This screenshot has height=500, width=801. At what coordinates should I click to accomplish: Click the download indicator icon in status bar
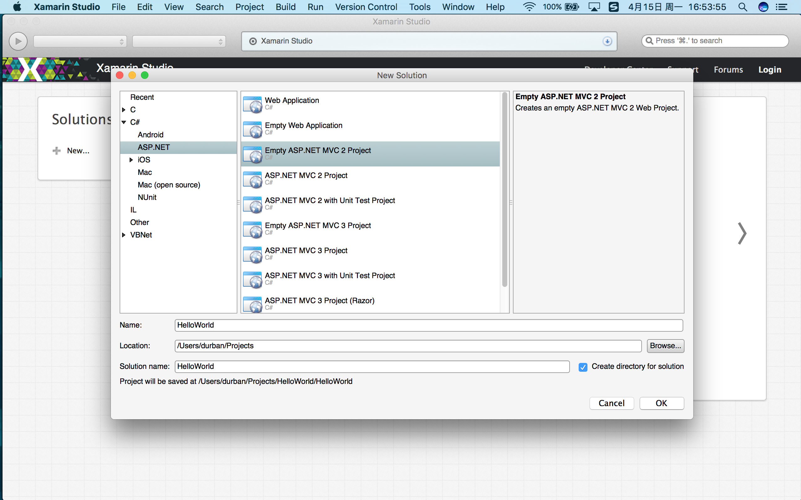click(x=607, y=41)
